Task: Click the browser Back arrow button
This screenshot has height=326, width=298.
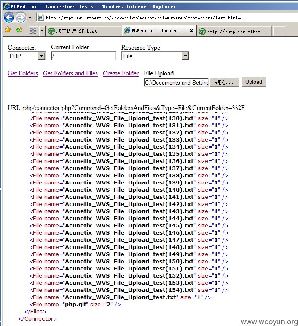Action: point(9,18)
